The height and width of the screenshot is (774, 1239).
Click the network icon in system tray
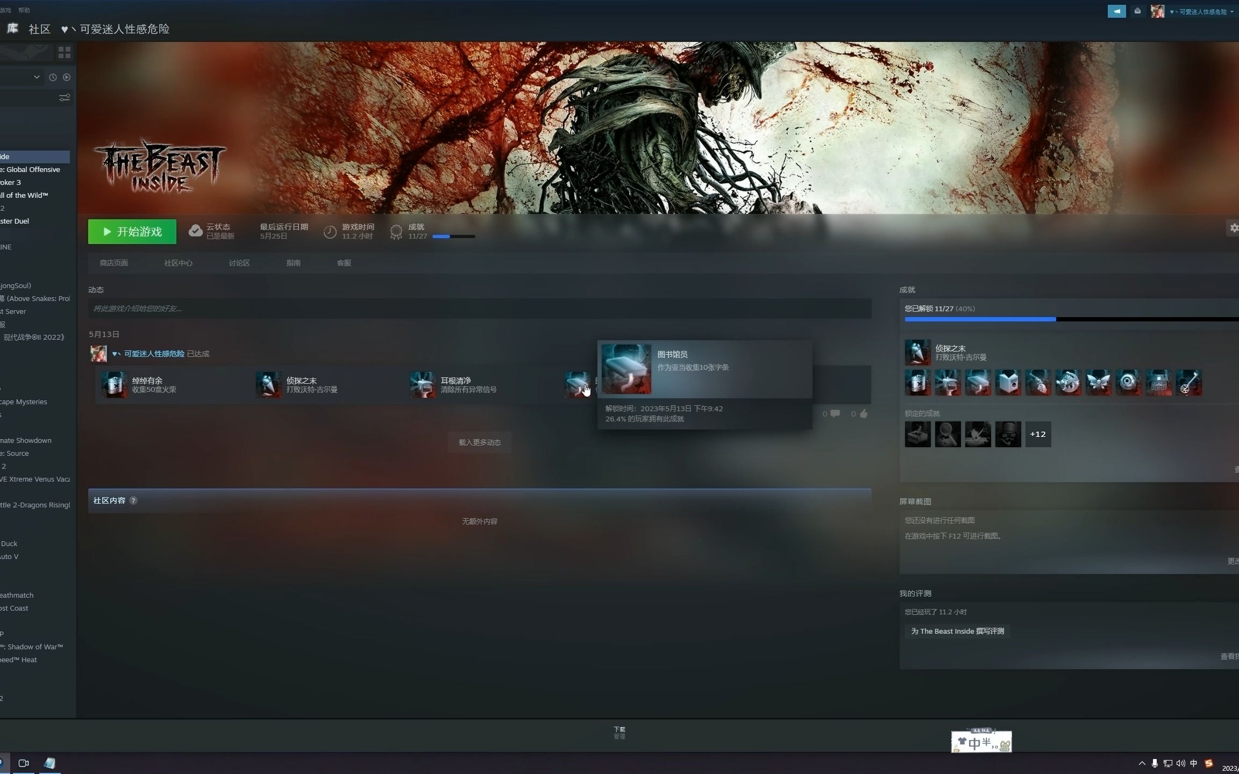pos(1167,763)
